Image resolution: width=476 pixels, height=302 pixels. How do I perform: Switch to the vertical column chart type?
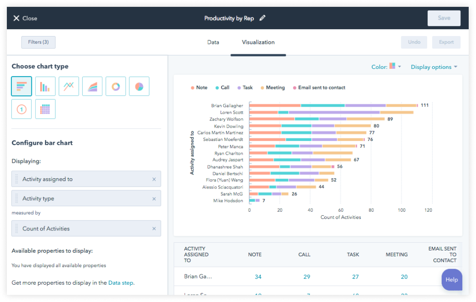(x=45, y=86)
